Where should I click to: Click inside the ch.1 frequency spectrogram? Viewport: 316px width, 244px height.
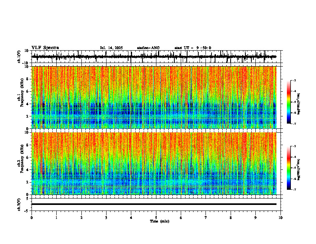(154, 97)
